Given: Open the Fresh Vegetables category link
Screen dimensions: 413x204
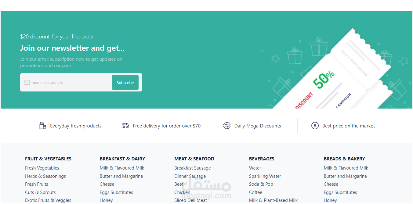Looking at the screenshot, I should click(x=42, y=168).
